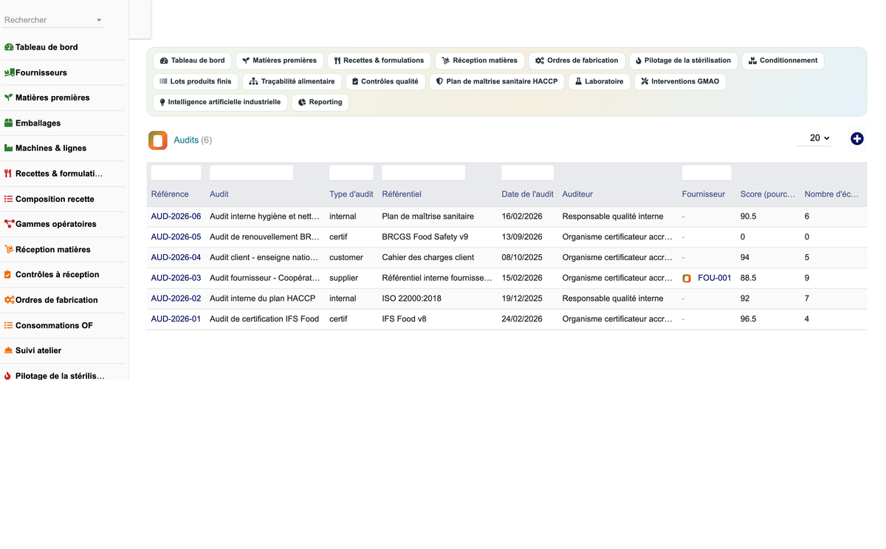Sort by Référence column header
Viewport: 886px width, 549px height.
170,194
